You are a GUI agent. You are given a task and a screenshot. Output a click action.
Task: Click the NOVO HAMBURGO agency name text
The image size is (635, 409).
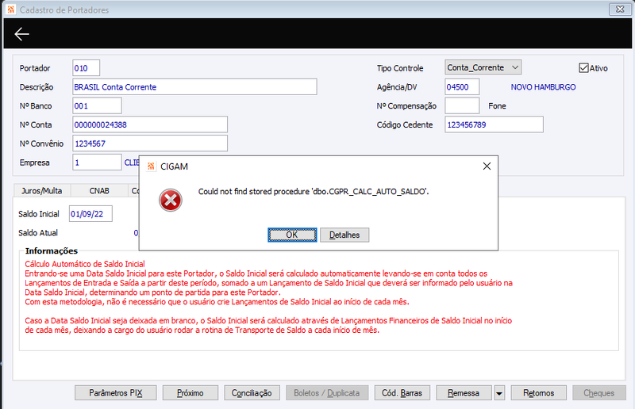[543, 87]
